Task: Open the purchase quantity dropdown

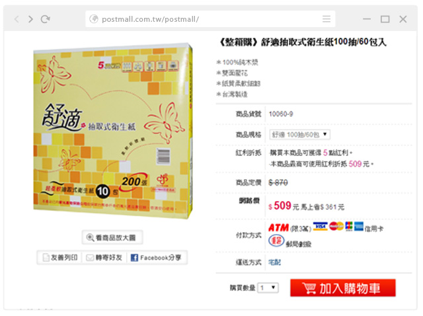Action: pyautogui.click(x=268, y=288)
